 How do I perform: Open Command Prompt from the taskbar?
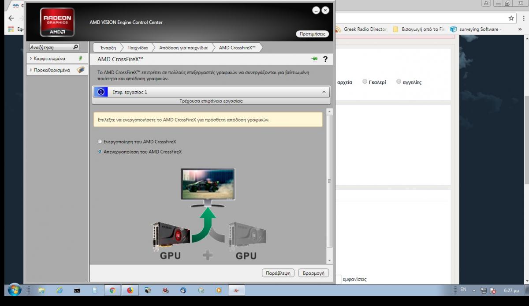tap(77, 291)
